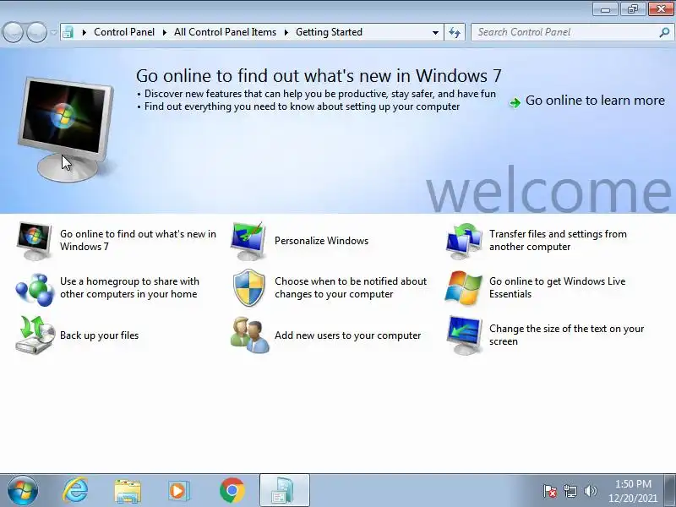This screenshot has height=507, width=676.
Task: Select 'Choose when to be notified about changes'
Action: coord(351,287)
